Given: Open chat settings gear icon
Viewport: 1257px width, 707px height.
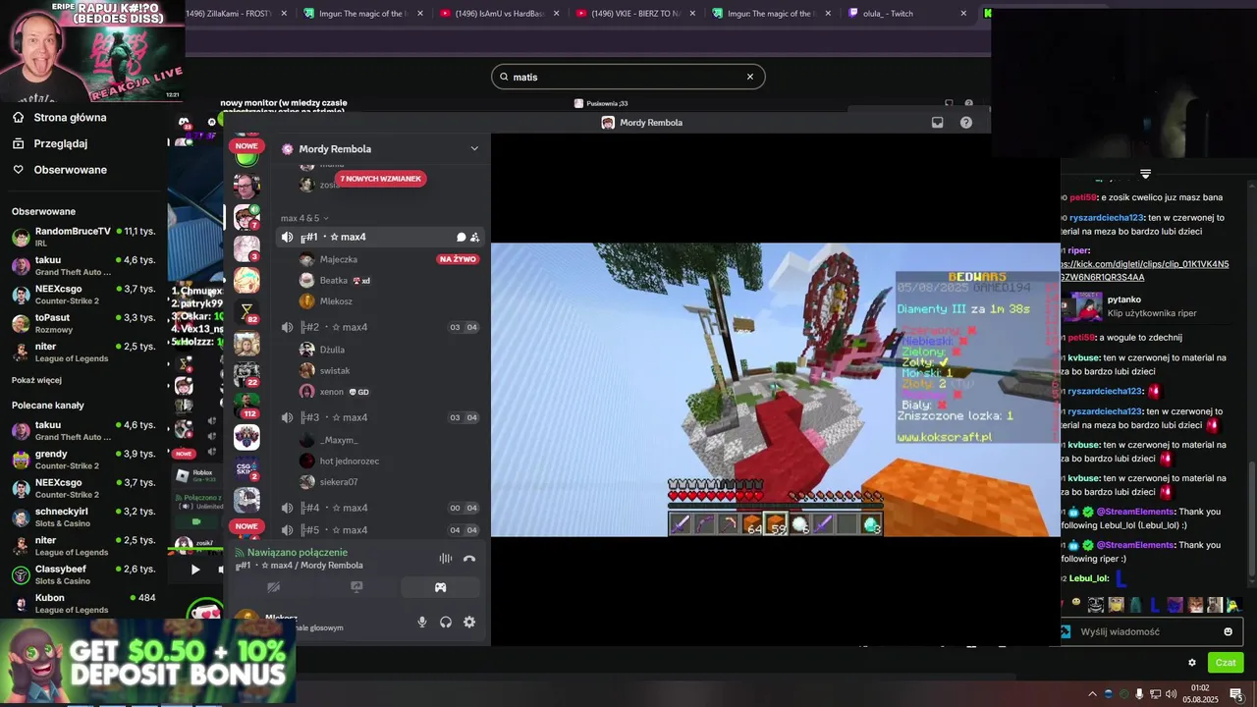Looking at the screenshot, I should pyautogui.click(x=1192, y=663).
